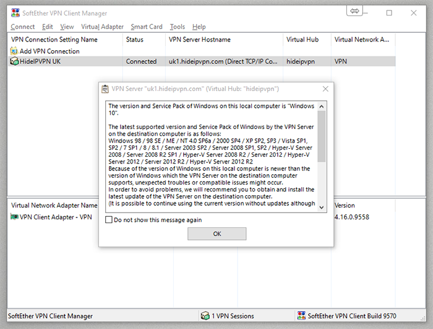The height and width of the screenshot is (329, 433).
Task: Open the Help menu
Action: pos(199,27)
